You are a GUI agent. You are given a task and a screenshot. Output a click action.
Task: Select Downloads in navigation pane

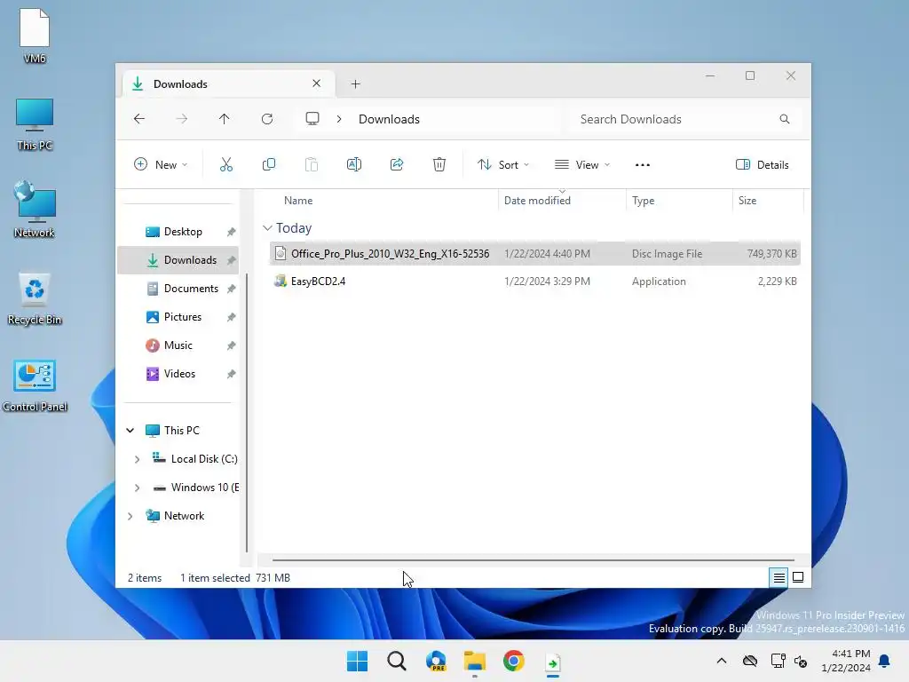pyautogui.click(x=178, y=260)
